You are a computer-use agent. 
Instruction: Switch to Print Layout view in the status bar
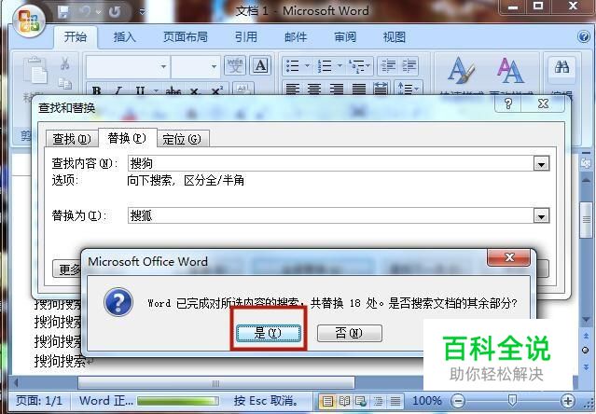coord(327,401)
